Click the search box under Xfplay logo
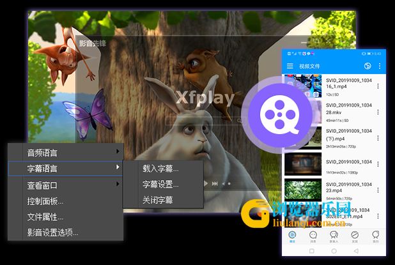395x265 pixels. 206,121
